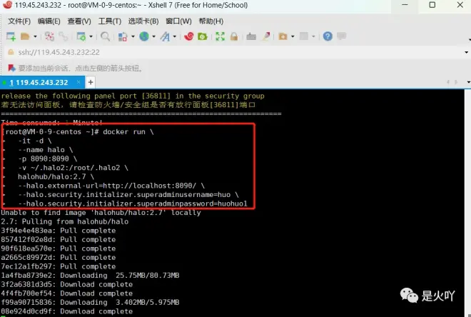471x317 pixels.
Task: Add a new tab with plus button
Action: pyautogui.click(x=91, y=82)
